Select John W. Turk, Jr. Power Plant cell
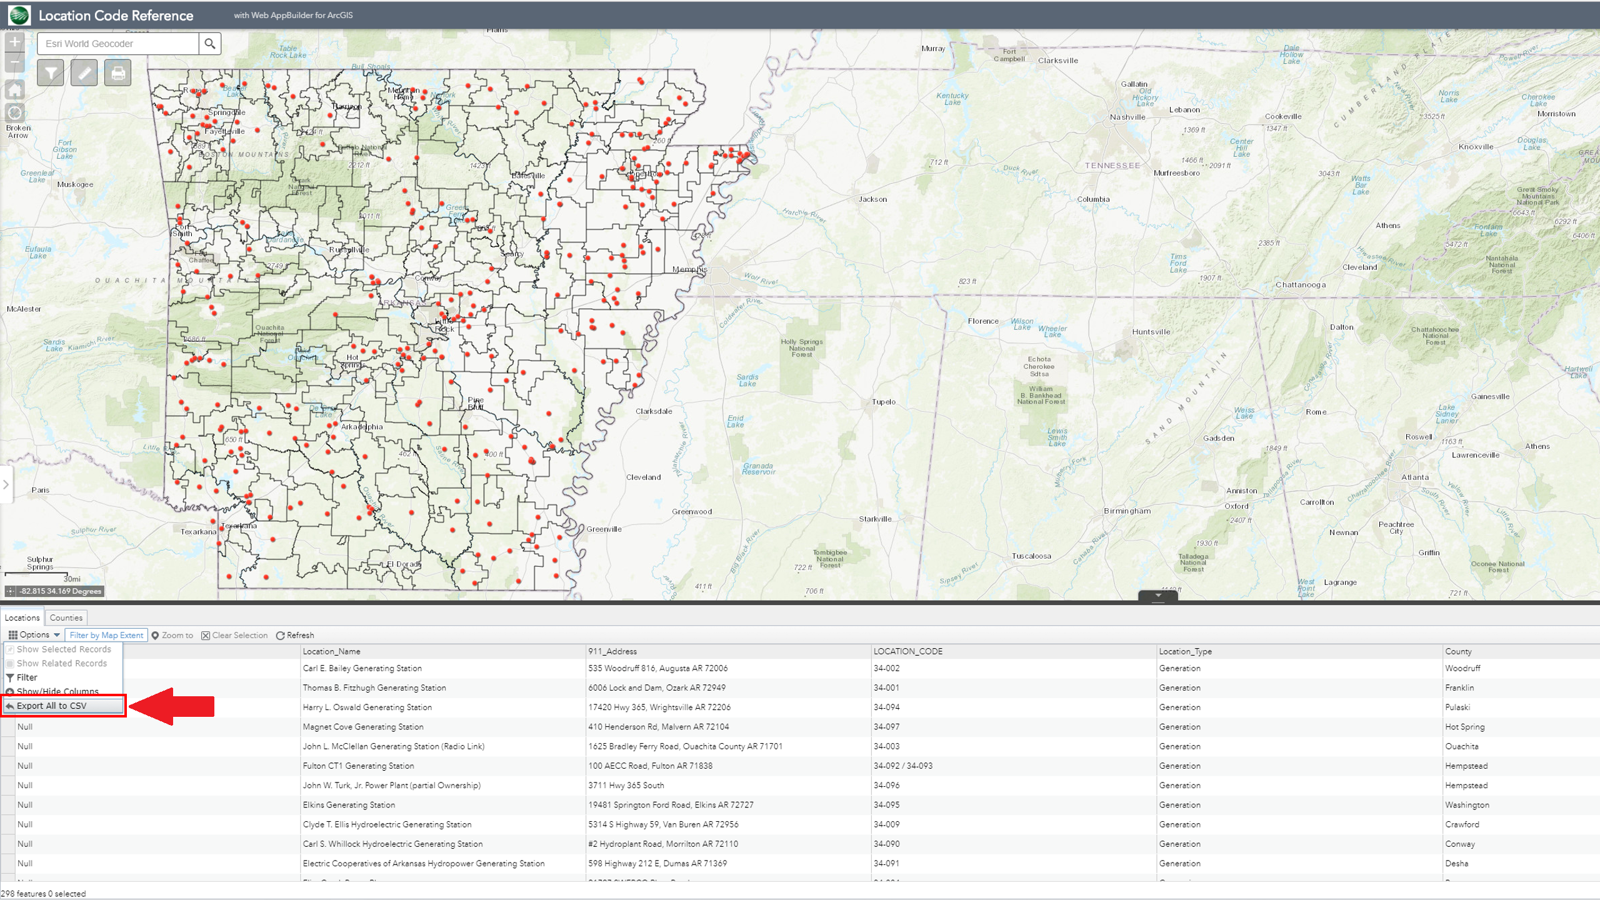1600x900 pixels. (x=442, y=786)
